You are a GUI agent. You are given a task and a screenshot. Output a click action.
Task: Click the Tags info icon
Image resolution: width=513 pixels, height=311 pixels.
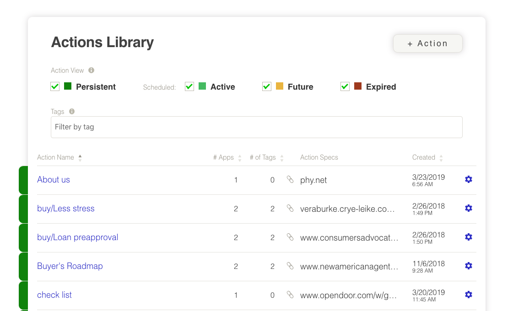tap(71, 112)
